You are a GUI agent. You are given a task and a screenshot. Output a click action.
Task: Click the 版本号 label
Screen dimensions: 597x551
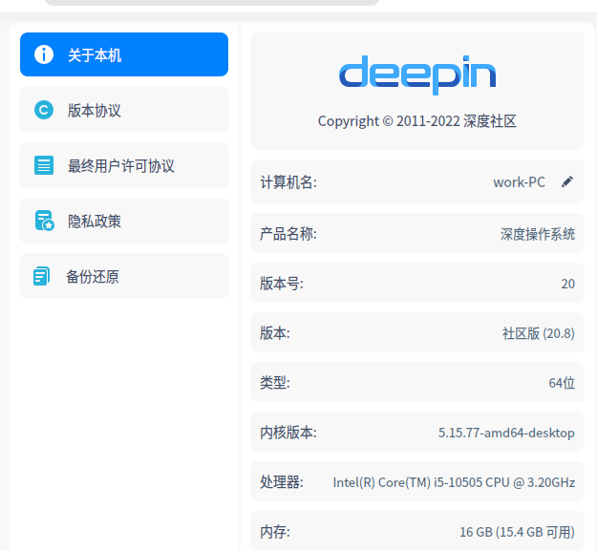282,284
